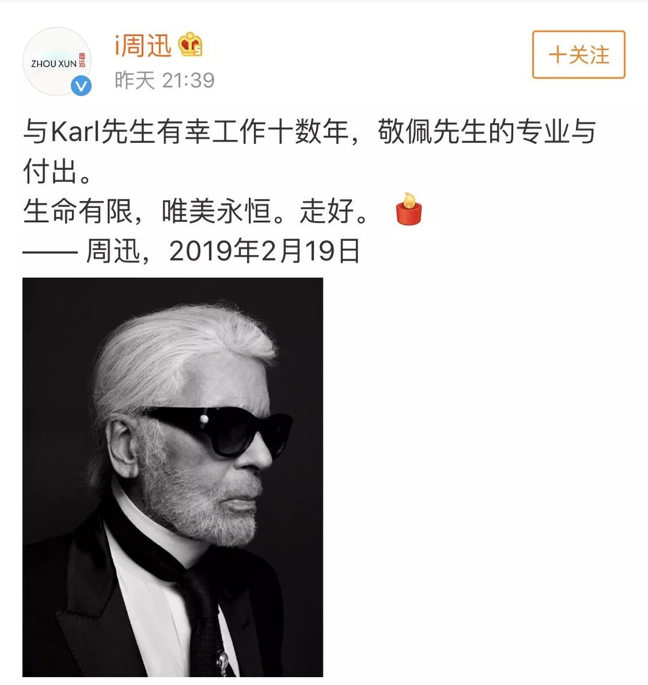Click the sunglasses in the portrait photo
This screenshot has width=648, height=685.
[x=218, y=430]
